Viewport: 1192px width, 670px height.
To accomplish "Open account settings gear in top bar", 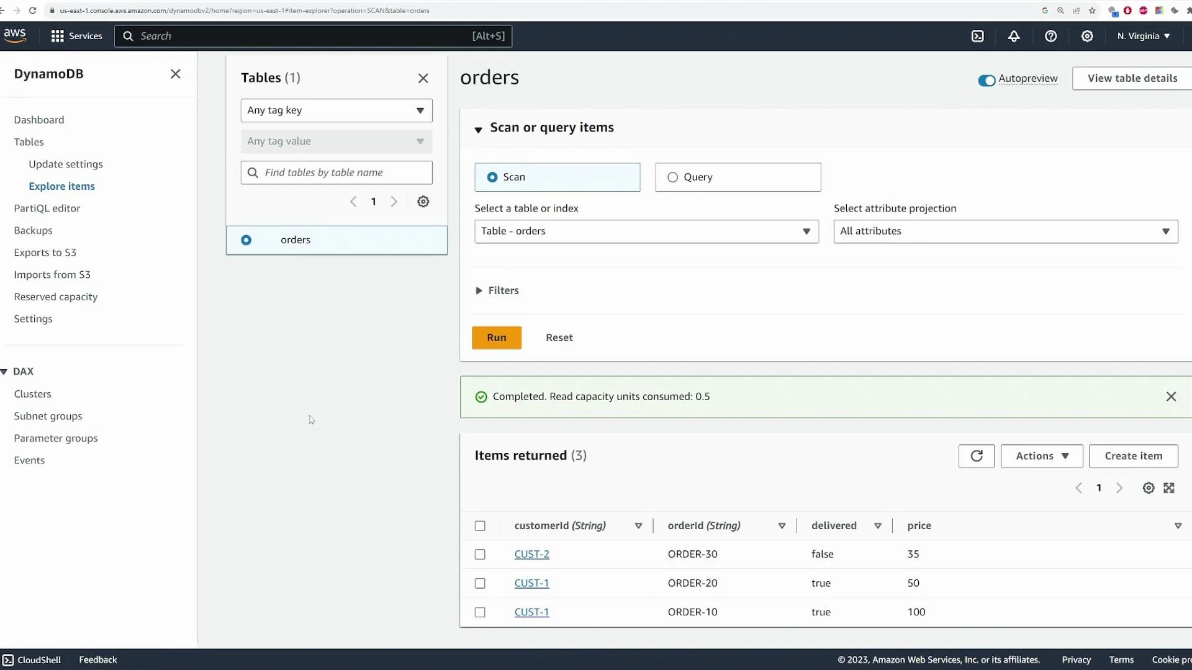I will point(1088,36).
